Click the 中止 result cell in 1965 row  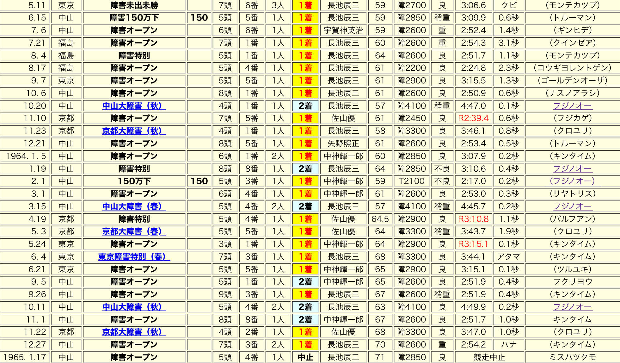click(305, 357)
